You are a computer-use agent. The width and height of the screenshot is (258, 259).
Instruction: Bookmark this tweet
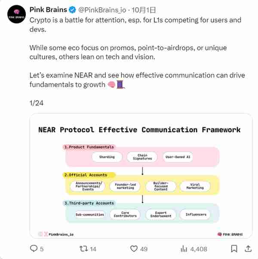click(x=234, y=249)
